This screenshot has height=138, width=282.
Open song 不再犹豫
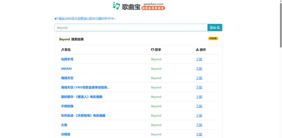coord(67,106)
